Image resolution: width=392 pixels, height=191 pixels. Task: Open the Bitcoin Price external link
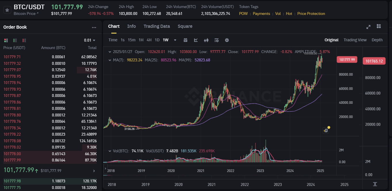click(26, 13)
